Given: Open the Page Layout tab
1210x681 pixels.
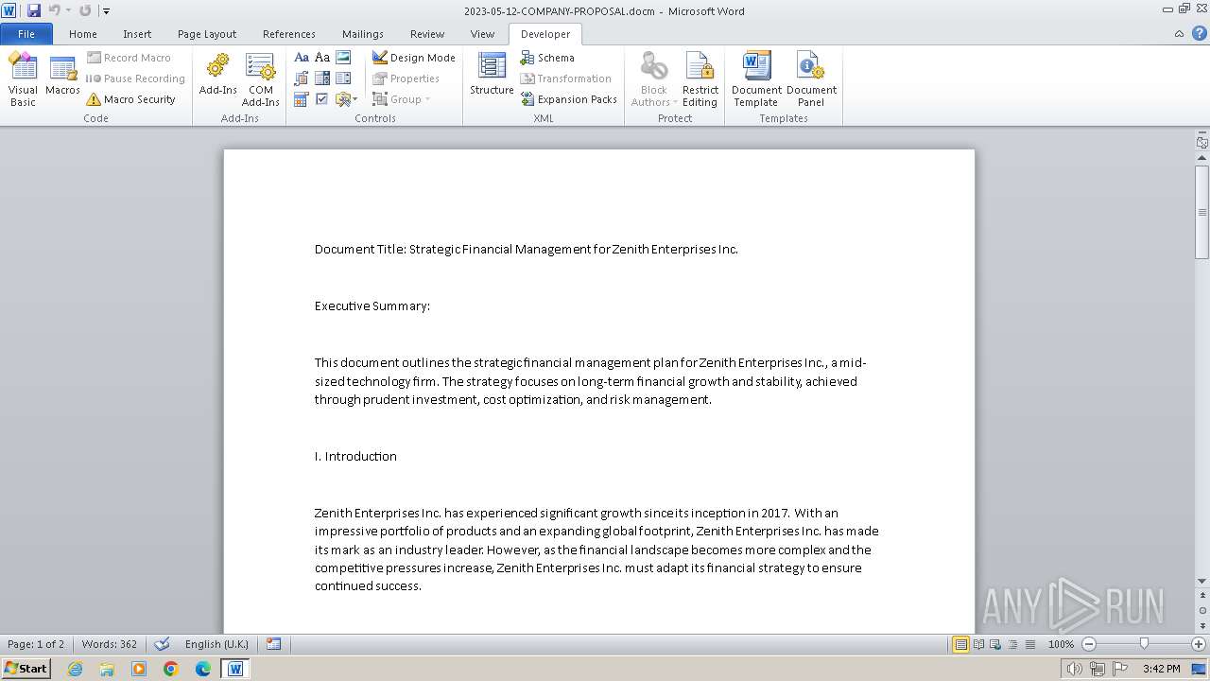Looking at the screenshot, I should 207,34.
